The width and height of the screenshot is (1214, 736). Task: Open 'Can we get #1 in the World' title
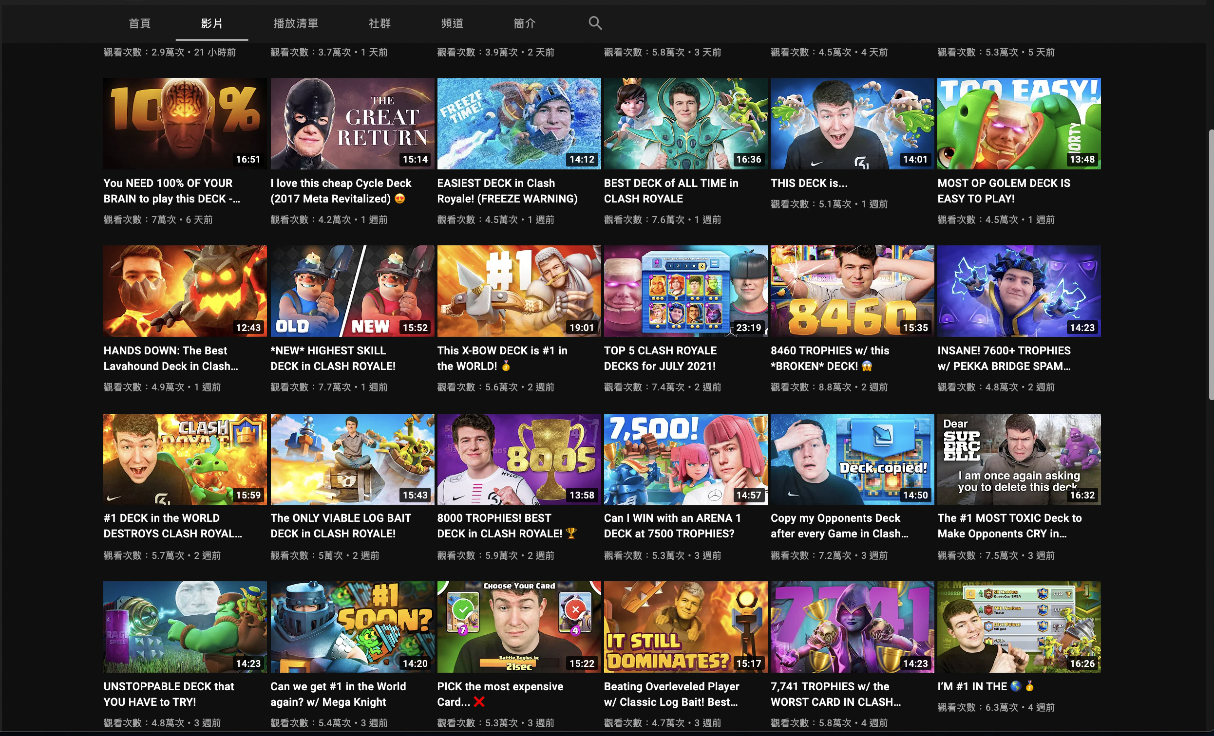(x=338, y=694)
